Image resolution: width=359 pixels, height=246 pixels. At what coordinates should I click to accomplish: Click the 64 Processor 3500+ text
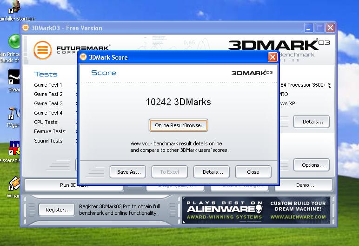coord(306,85)
